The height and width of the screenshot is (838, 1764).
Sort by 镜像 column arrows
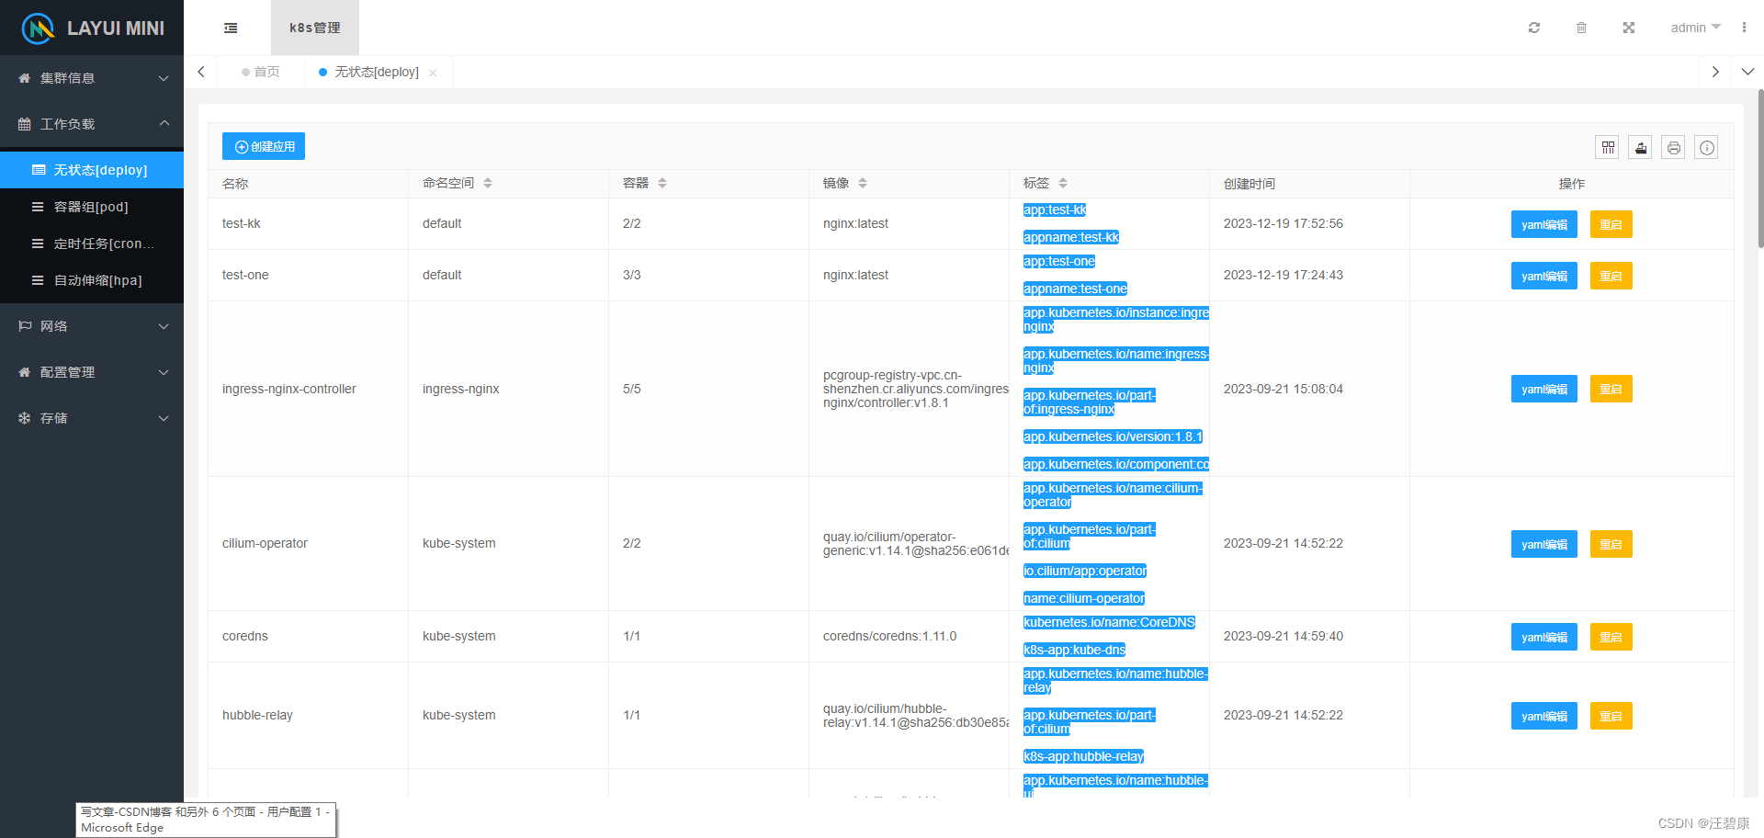863,183
